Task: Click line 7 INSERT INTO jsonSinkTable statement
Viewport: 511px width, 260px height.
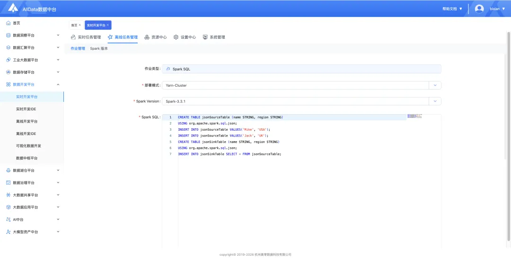Action: [229, 154]
